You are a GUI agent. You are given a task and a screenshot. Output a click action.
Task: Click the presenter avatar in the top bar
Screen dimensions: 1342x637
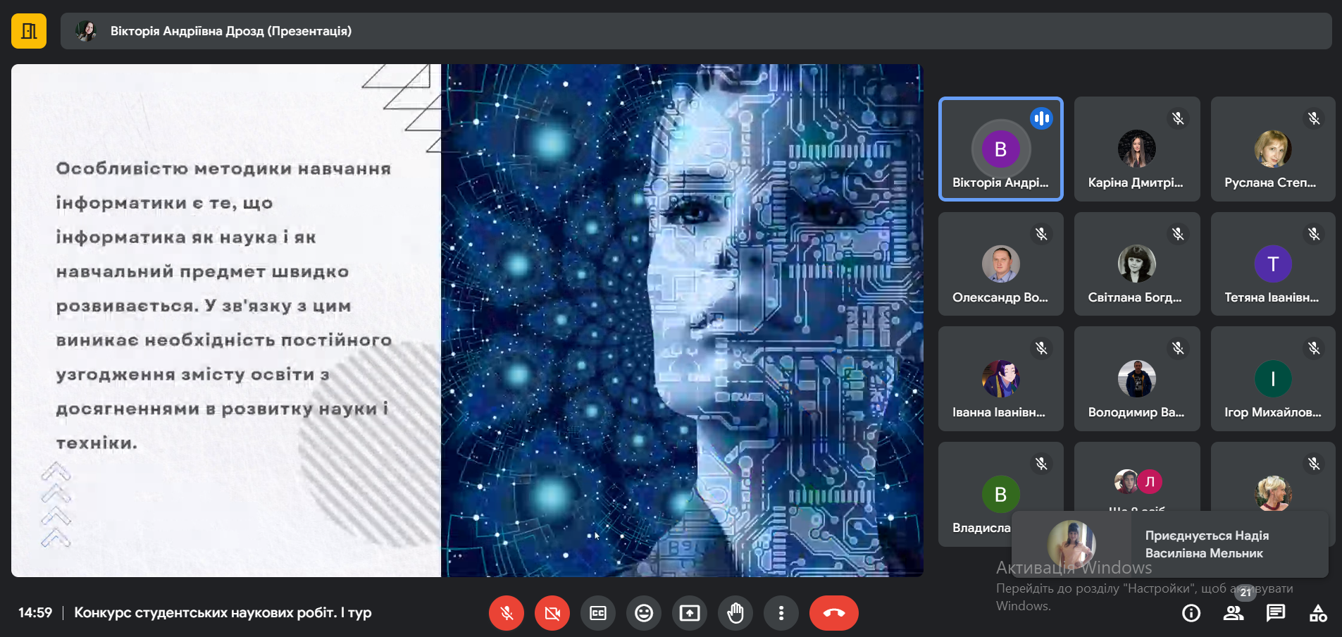click(x=86, y=31)
